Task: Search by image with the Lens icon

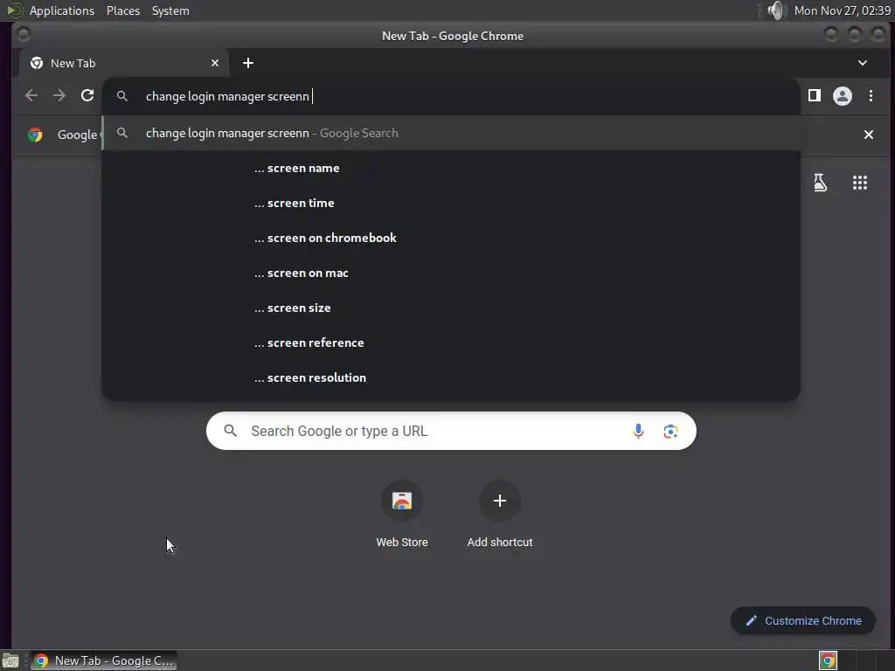Action: 670,431
